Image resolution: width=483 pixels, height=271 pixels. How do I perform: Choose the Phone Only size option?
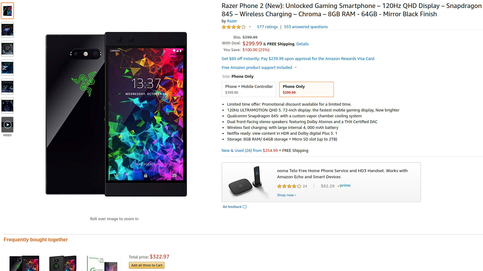click(x=306, y=89)
